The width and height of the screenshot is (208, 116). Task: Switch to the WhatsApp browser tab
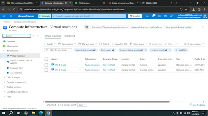click(x=90, y=3)
